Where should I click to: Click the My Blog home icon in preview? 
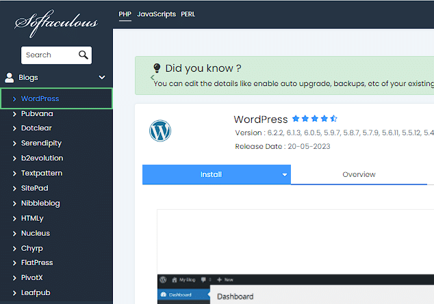[175, 280]
